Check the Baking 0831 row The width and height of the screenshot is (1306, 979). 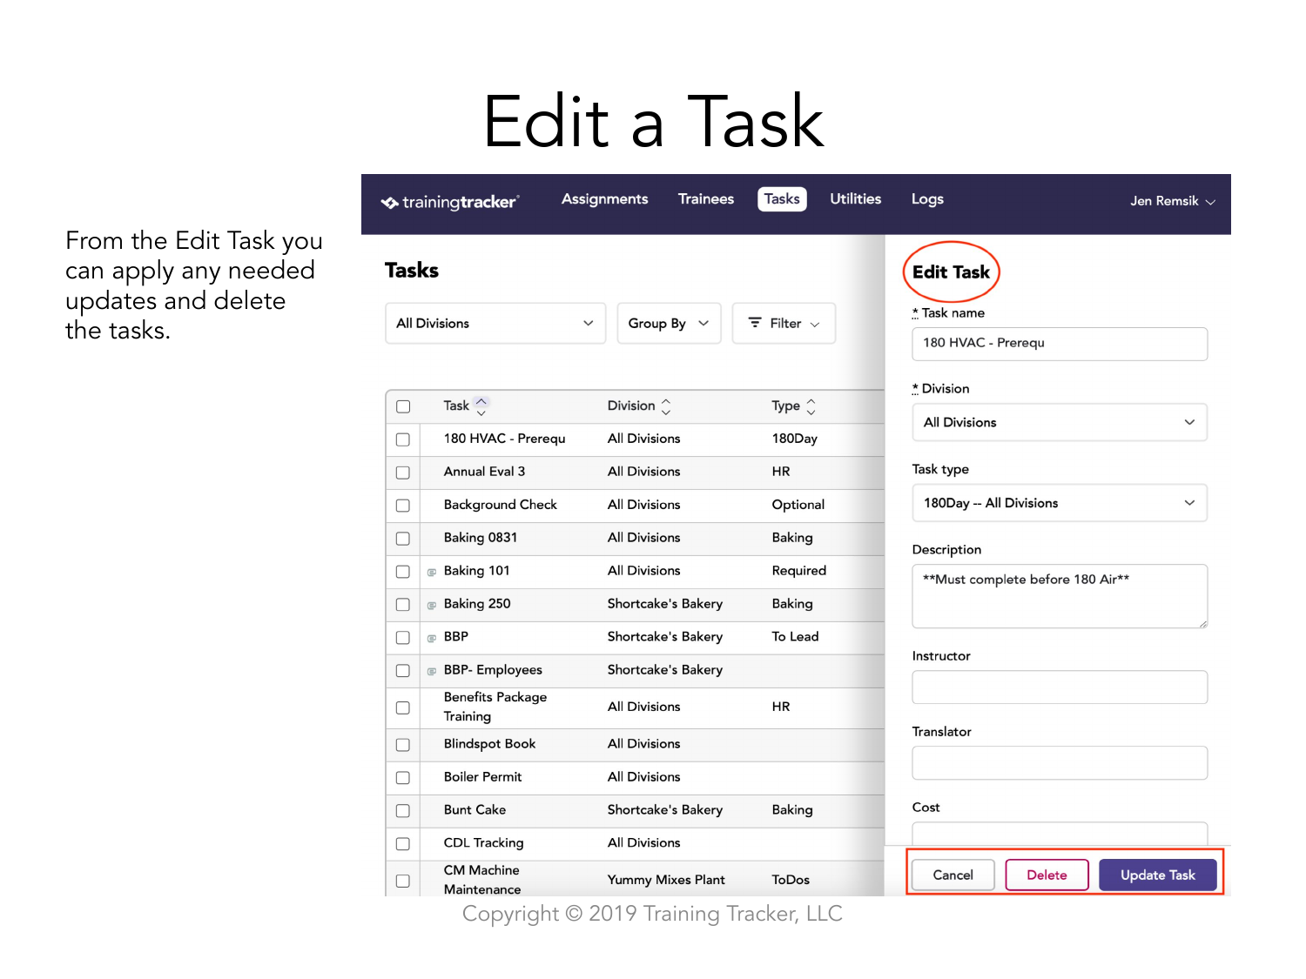coord(403,539)
